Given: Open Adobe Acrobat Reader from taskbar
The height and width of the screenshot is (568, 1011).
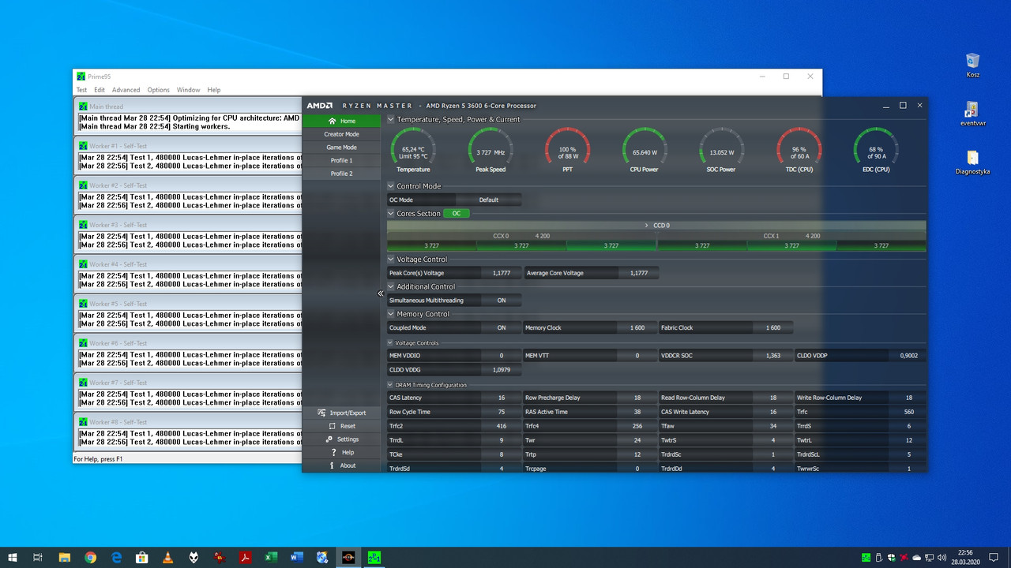Looking at the screenshot, I should (x=245, y=557).
